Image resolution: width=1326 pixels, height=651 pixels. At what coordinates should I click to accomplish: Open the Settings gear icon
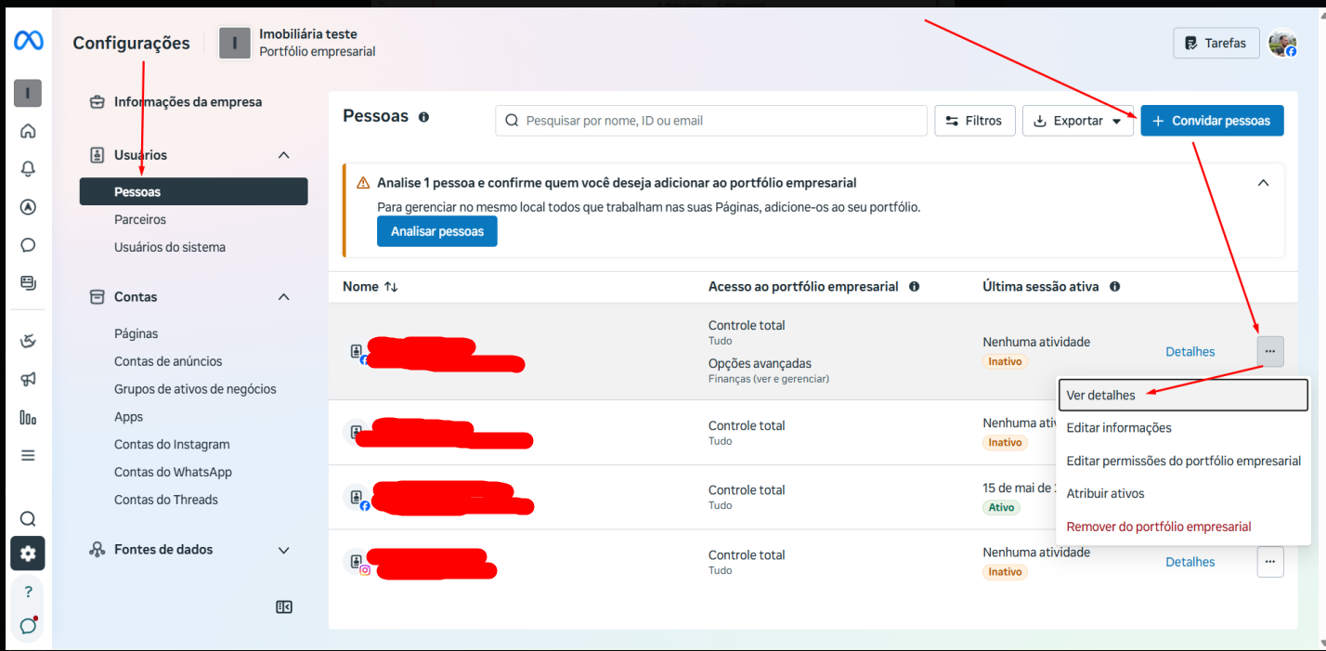(28, 553)
